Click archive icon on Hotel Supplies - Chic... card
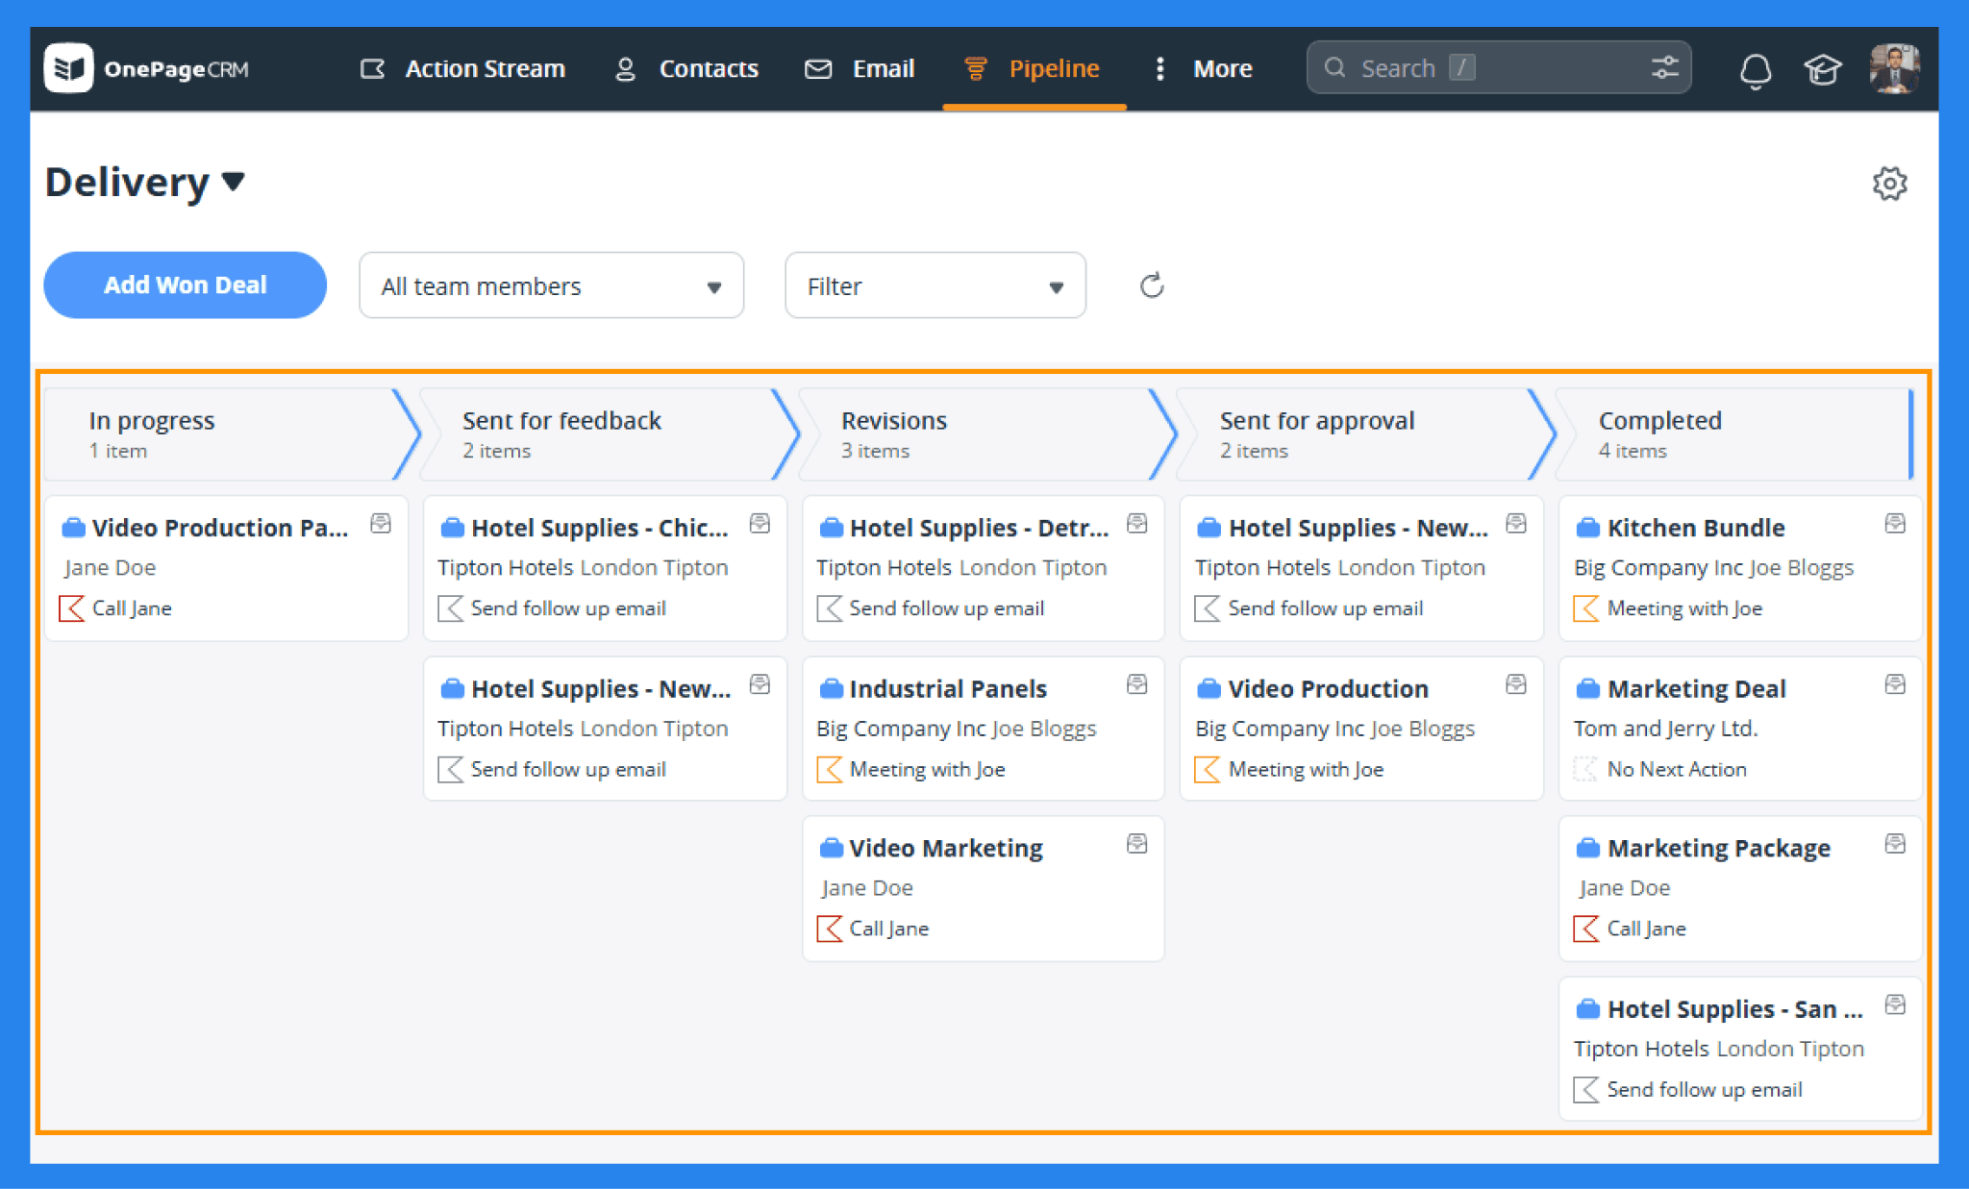This screenshot has width=1969, height=1189. point(760,524)
